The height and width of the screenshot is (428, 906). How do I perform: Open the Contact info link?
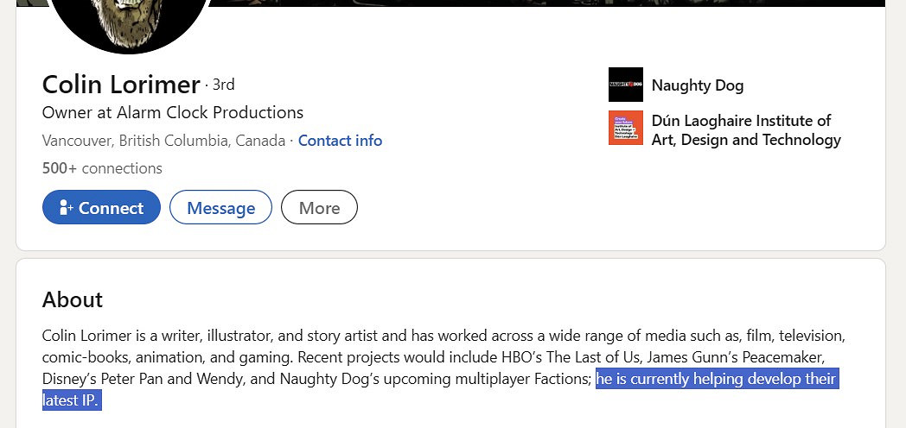pos(340,141)
